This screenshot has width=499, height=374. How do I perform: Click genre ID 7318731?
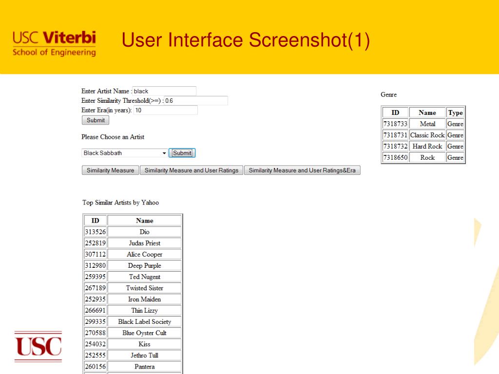pyautogui.click(x=395, y=135)
